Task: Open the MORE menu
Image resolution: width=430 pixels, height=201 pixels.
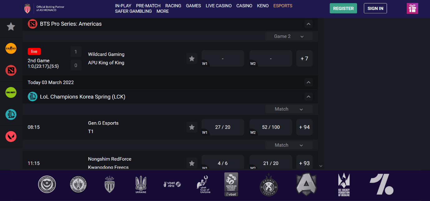Action: 163,11
